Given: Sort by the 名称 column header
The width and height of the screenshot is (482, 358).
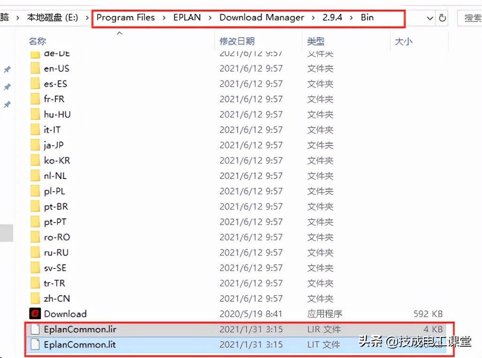Looking at the screenshot, I should click(x=38, y=41).
